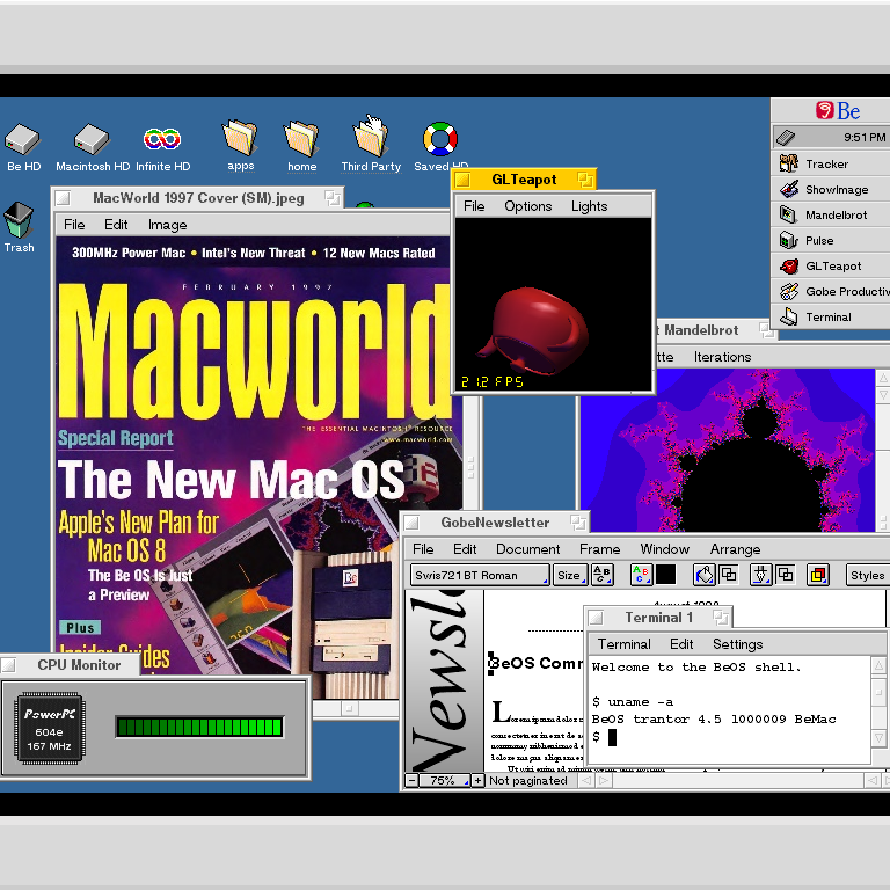Image resolution: width=890 pixels, height=890 pixels.
Task: Select the Third Party folder icon
Action: tap(371, 137)
